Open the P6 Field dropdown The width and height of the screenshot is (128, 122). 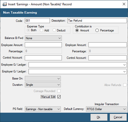point(43,109)
